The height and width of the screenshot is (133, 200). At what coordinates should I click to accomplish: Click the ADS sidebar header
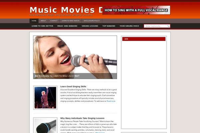pyautogui.click(x=144, y=39)
